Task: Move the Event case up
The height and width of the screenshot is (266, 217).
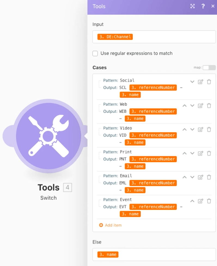Action: pyautogui.click(x=192, y=201)
